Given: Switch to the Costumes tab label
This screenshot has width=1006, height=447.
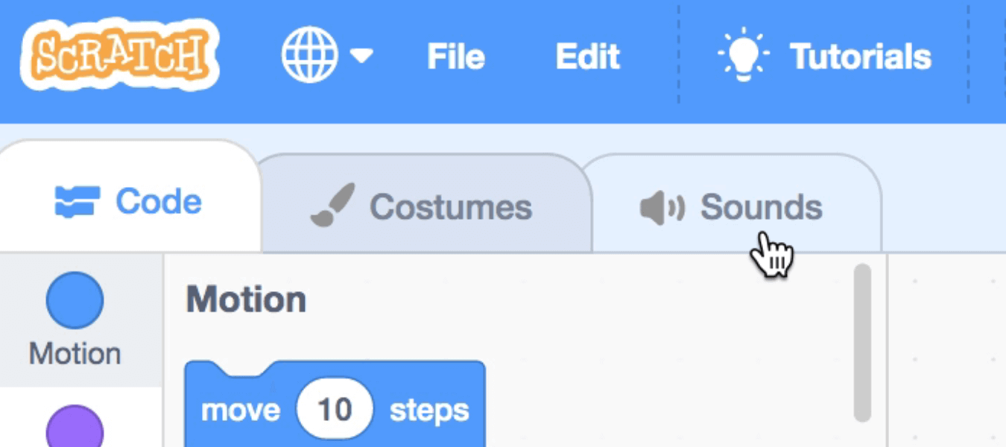Looking at the screenshot, I should 451,207.
